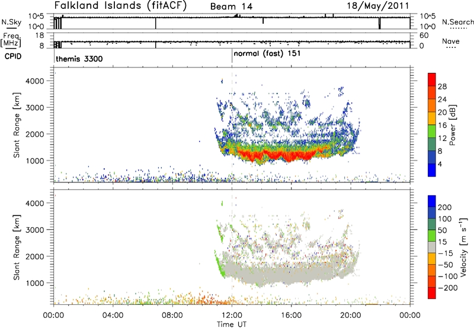
Task: Click the '20:00' time axis label
Action: (x=351, y=316)
